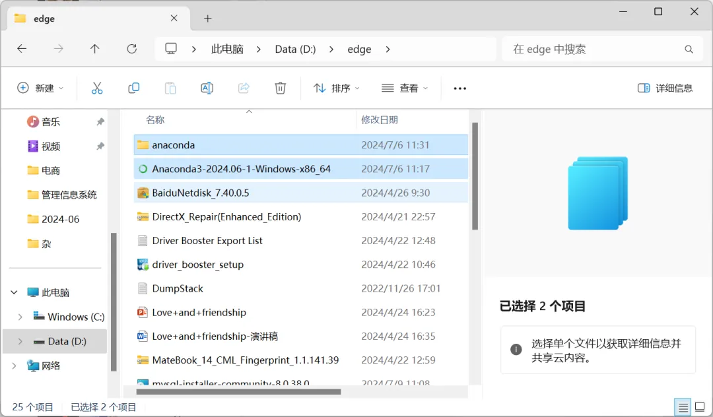Viewport: 713px width, 417px height.
Task: Unpin 视频 using its pin icon
Action: point(100,146)
